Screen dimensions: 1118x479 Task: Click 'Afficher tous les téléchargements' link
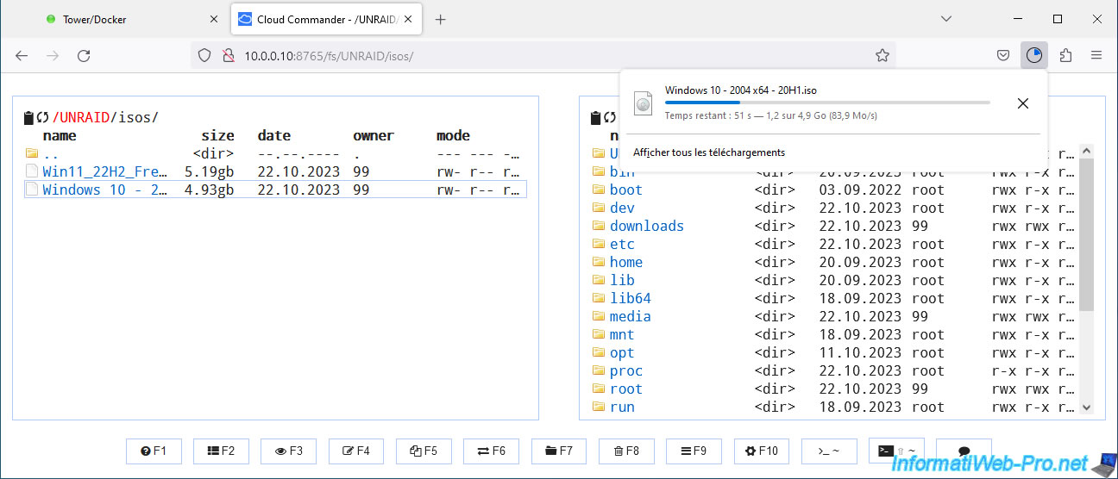point(709,152)
